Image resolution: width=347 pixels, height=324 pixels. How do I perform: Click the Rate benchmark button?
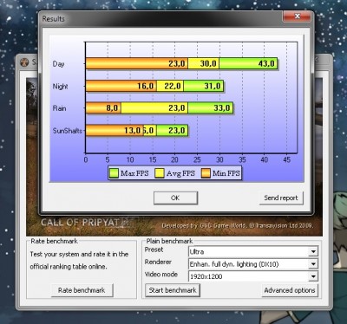[x=82, y=290]
